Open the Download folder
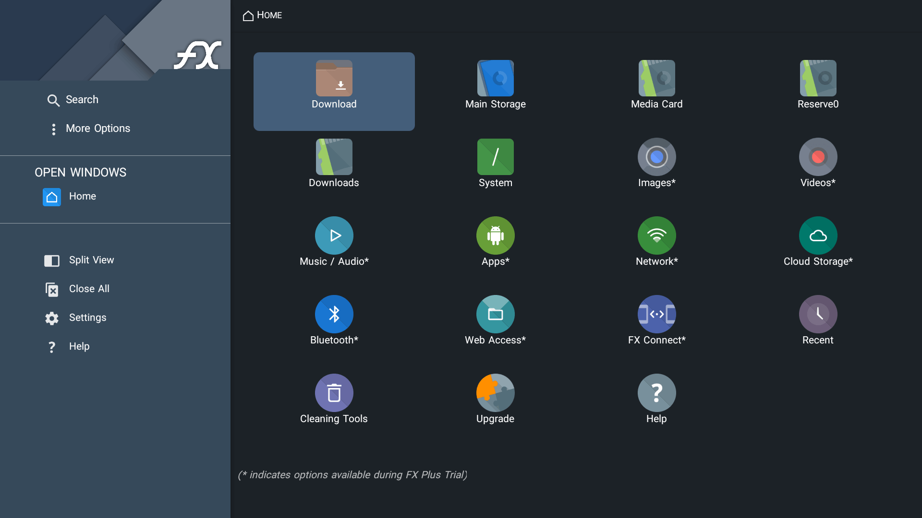The height and width of the screenshot is (518, 922). coord(334,91)
